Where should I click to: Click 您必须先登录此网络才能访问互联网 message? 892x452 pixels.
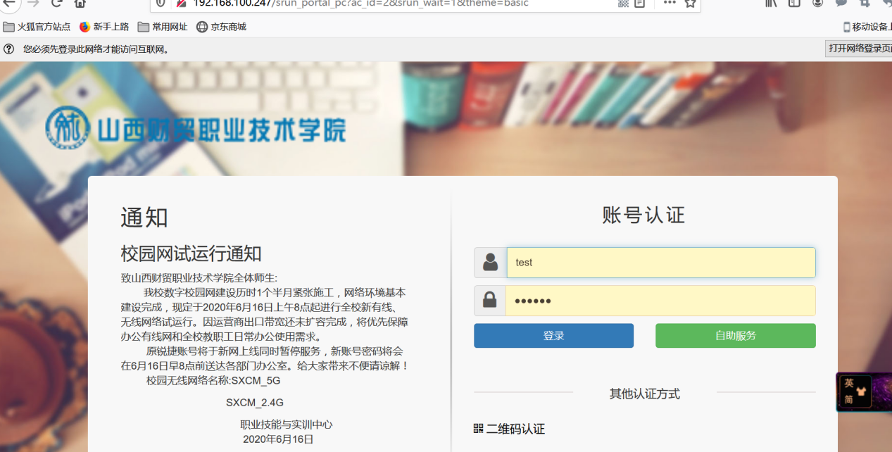(x=96, y=49)
